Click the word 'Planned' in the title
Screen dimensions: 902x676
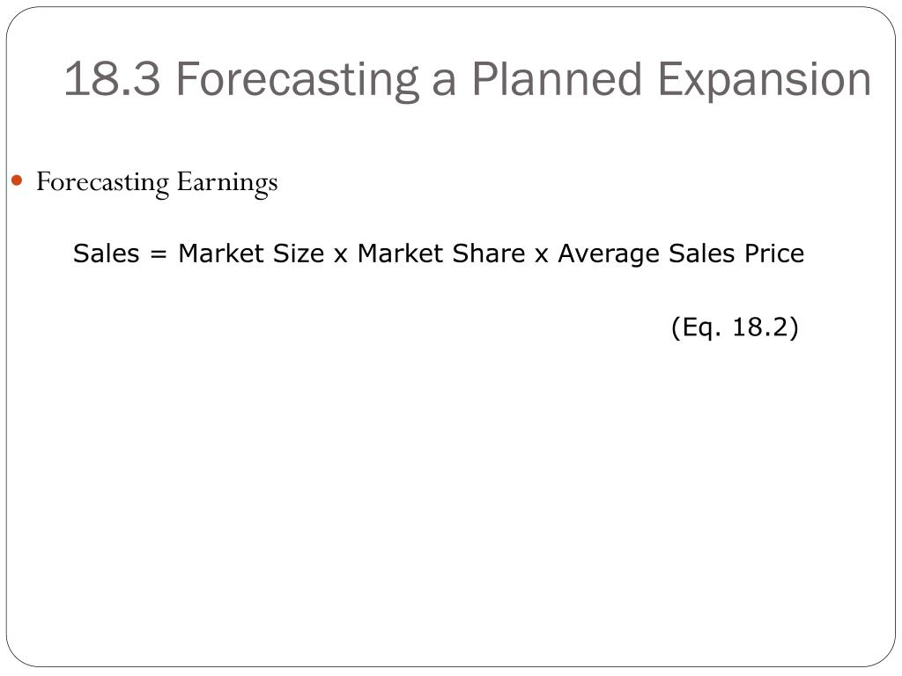tap(557, 78)
